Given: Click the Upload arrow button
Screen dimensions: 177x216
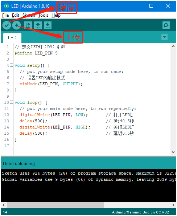Looking at the screenshot, I should click(17, 25).
